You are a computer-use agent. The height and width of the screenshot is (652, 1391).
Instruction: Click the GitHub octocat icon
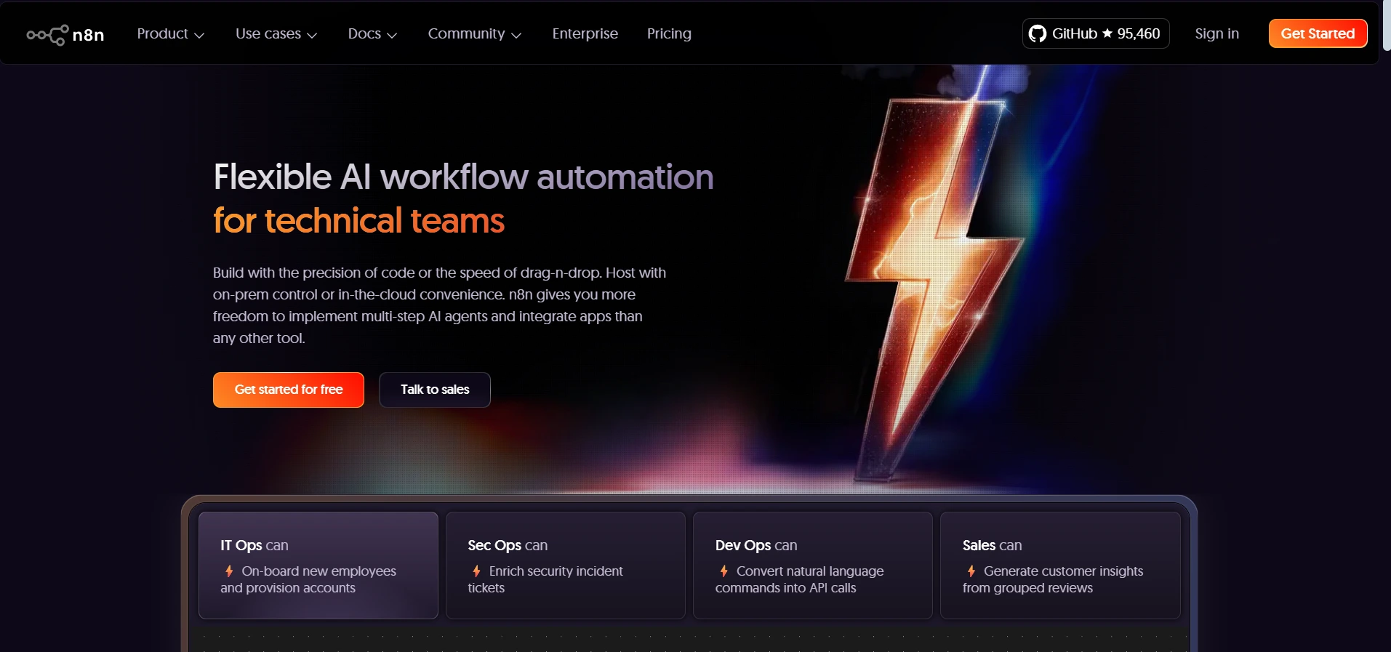click(x=1038, y=33)
